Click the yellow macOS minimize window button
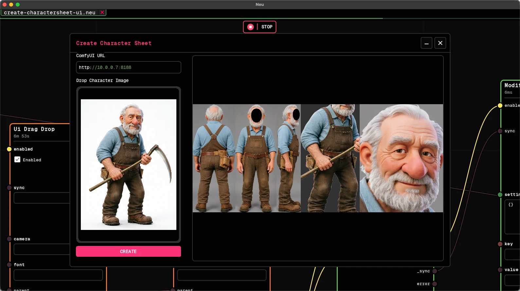 11,5
